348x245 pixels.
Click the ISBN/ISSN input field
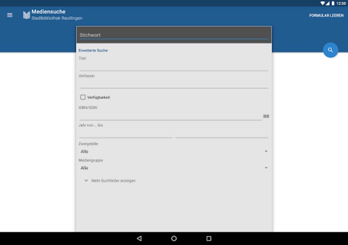point(170,116)
